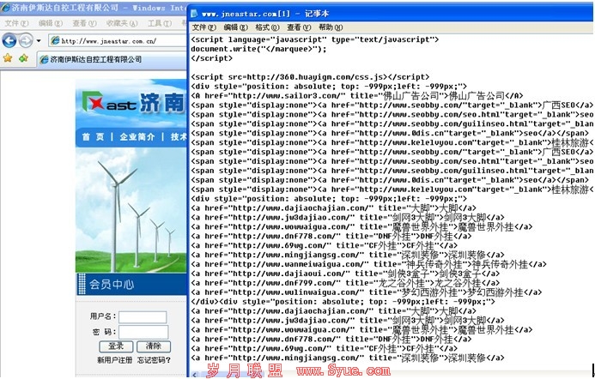Click the Add to Favorites star-plus icon
This screenshot has height=379, width=595.
(23, 58)
